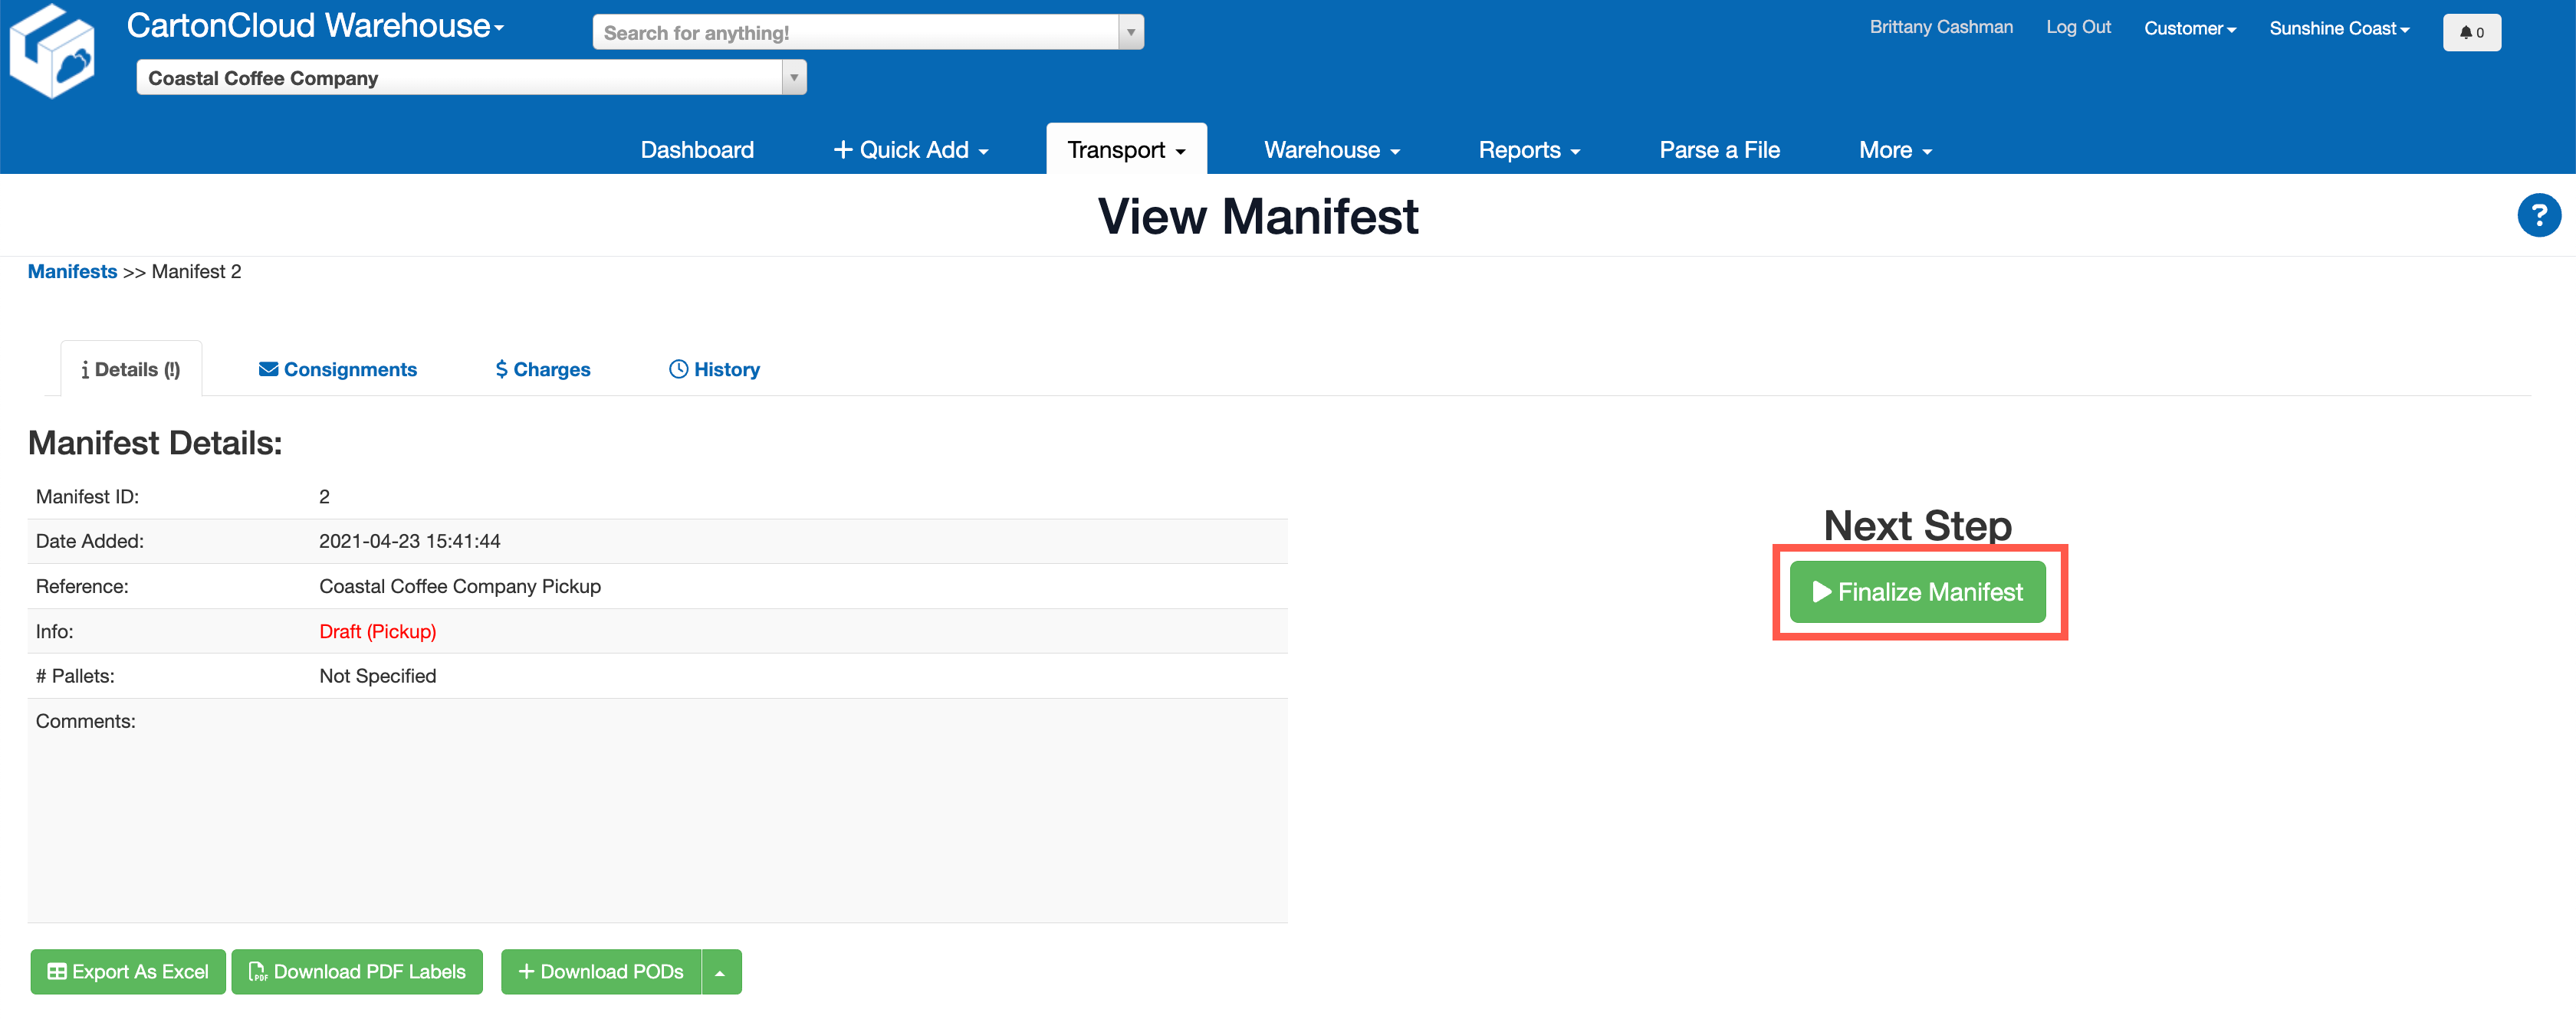Click the Export As Excel grid icon
The height and width of the screenshot is (1019, 2576).
pos(57,971)
